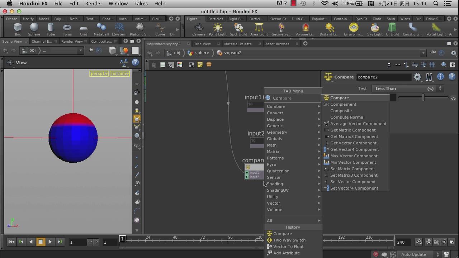Add a Portal Light
The height and width of the screenshot is (258, 459).
(x=436, y=29)
